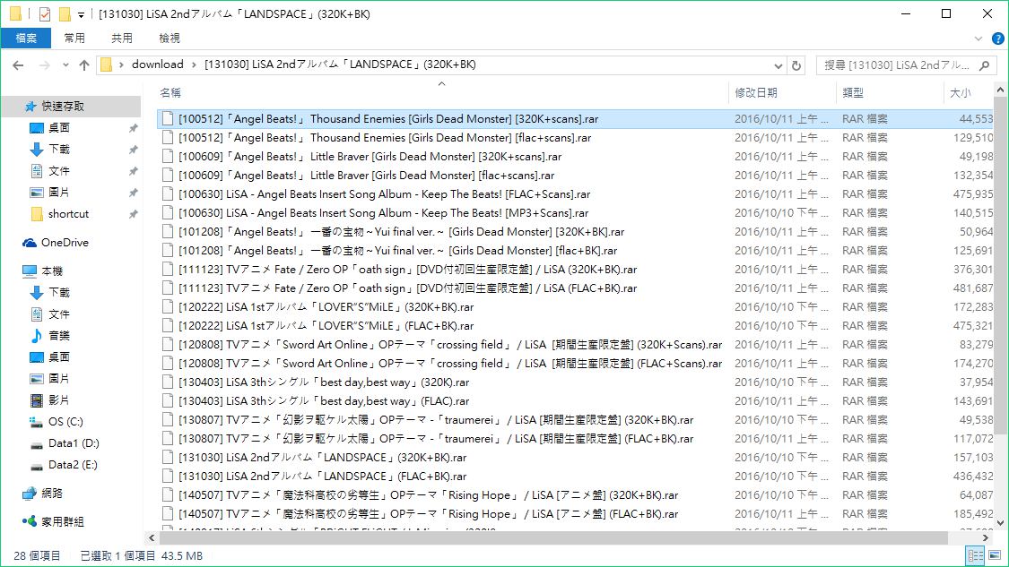This screenshot has width=1009, height=567.
Task: Open Data1 (D:) drive
Action: pyautogui.click(x=74, y=442)
